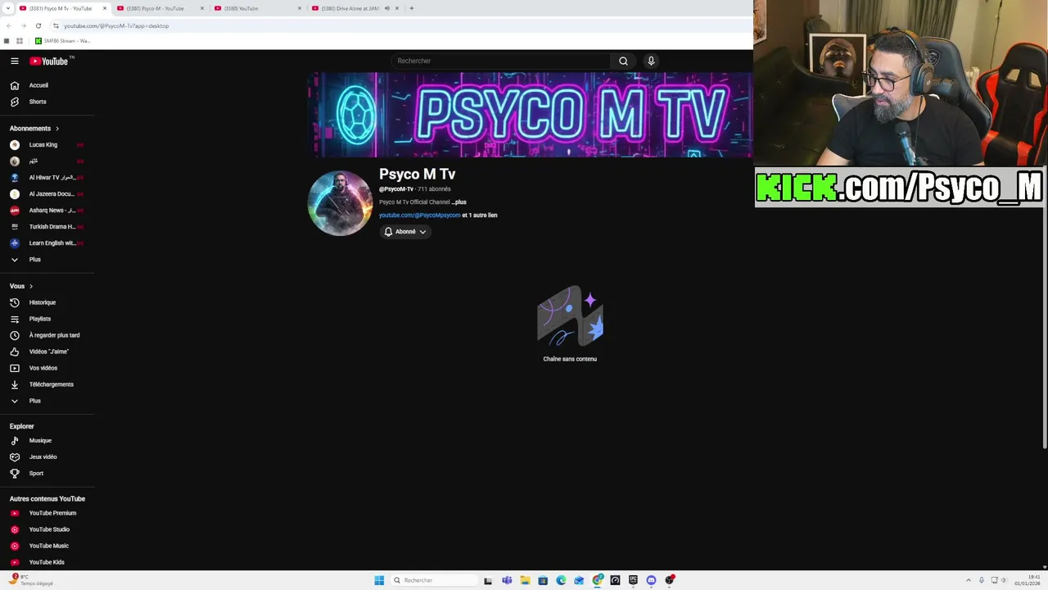Open Epic Games Launcher from taskbar

tap(633, 580)
